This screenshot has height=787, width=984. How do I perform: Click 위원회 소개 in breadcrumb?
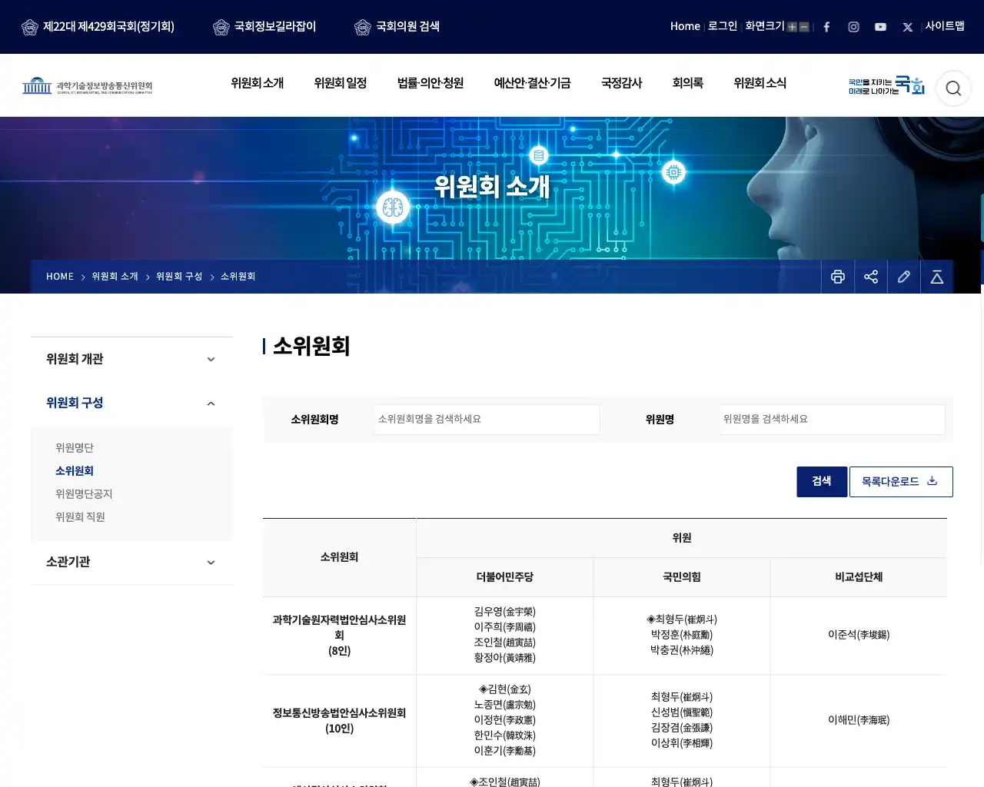coord(115,277)
